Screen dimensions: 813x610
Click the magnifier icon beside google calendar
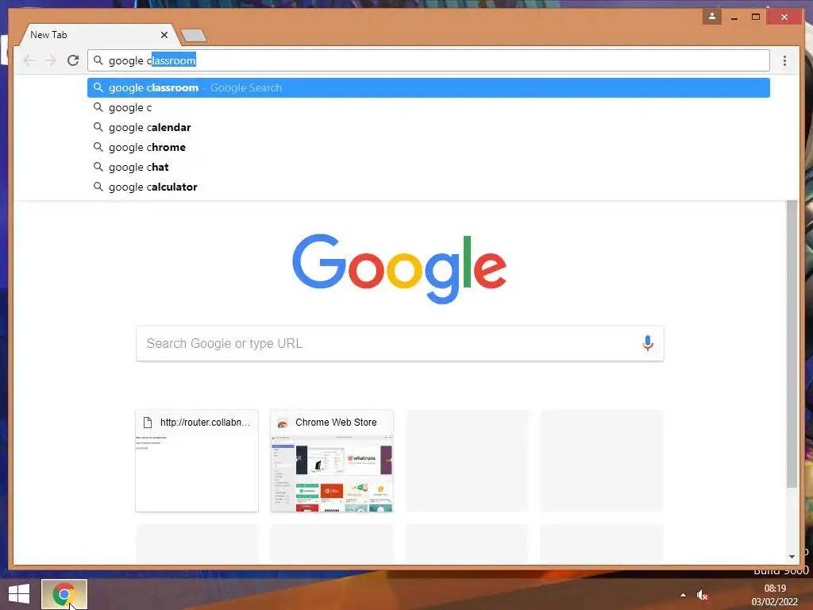coord(98,126)
